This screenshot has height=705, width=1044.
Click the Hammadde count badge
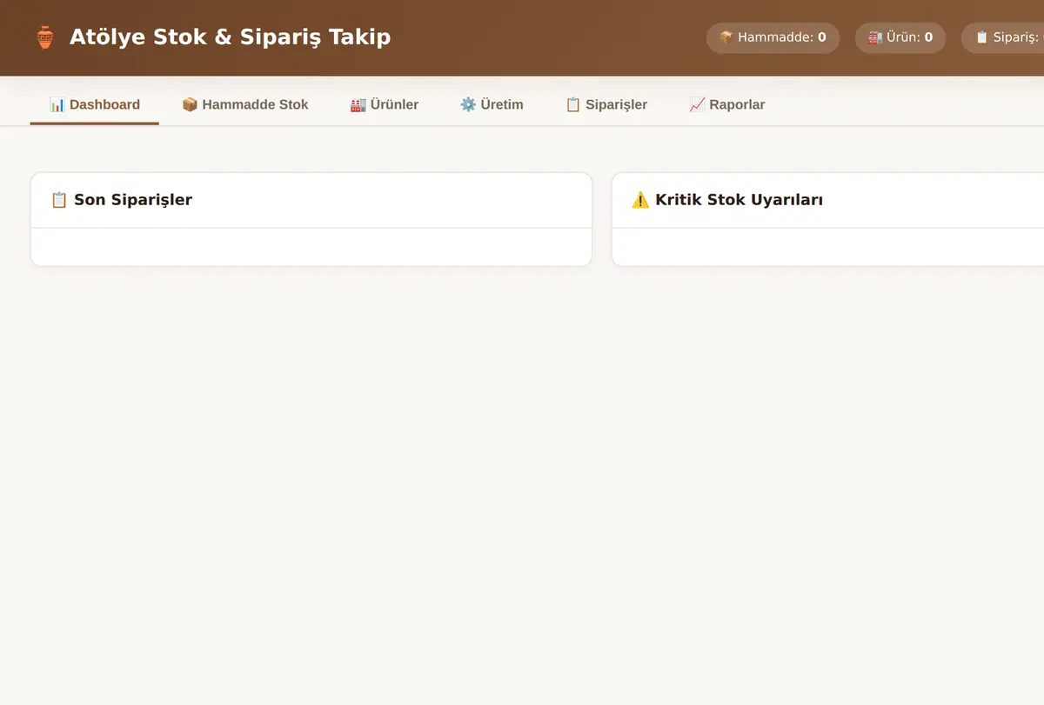point(773,37)
